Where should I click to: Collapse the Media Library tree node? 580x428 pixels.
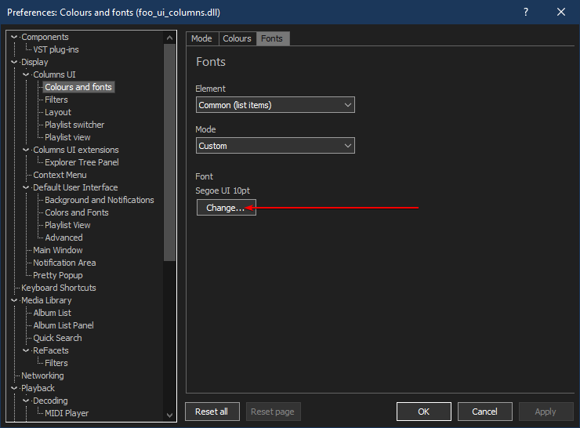coord(14,300)
